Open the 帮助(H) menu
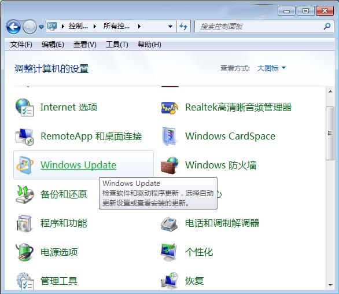 pyautogui.click(x=149, y=45)
